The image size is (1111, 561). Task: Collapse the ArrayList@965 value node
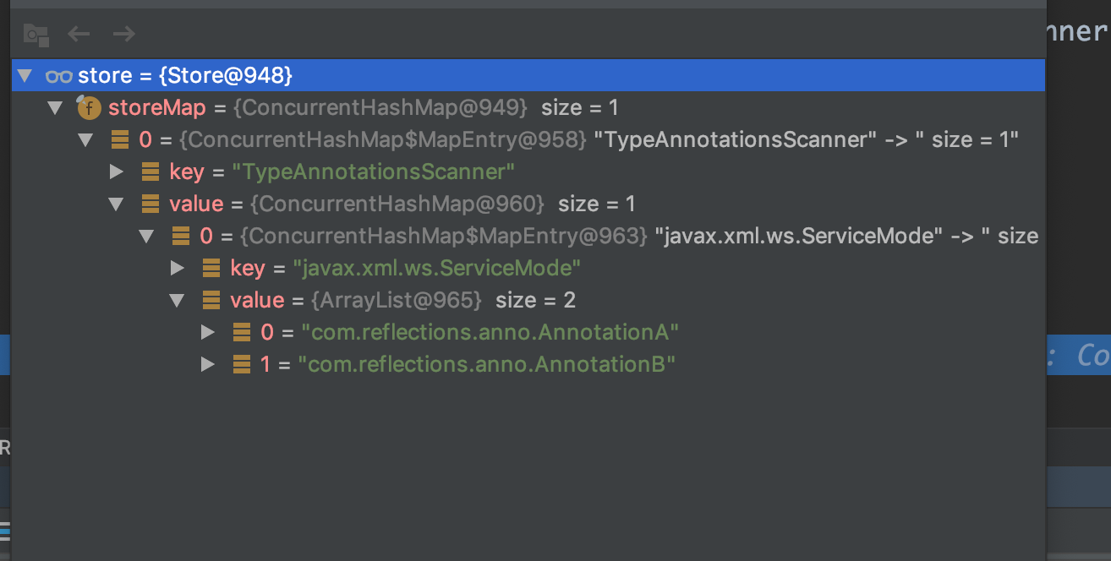click(x=178, y=301)
